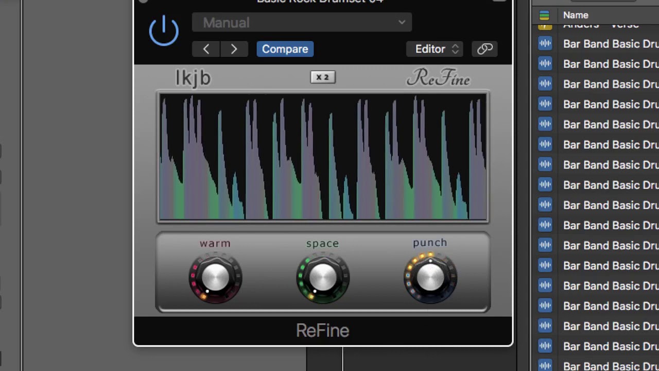Go to the previous preset arrow
659x371 pixels.
point(206,49)
